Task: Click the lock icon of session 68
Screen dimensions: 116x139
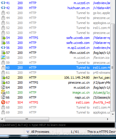Action: pyautogui.click(x=3, y=107)
